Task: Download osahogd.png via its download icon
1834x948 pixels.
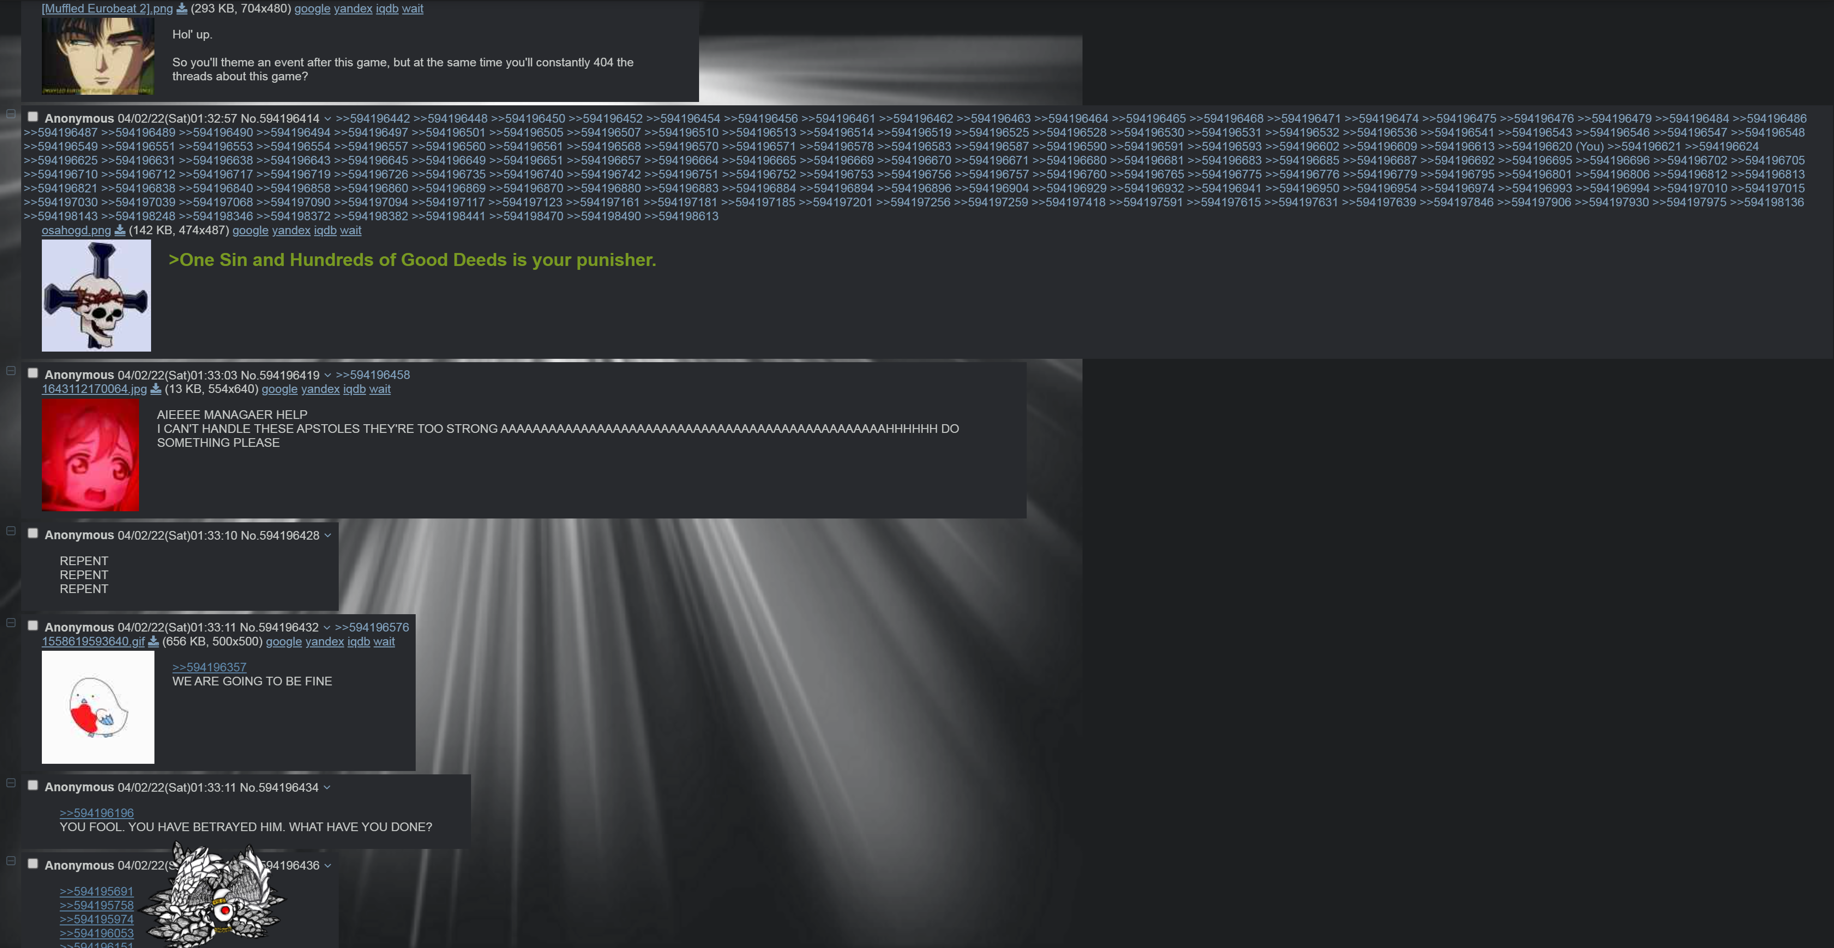Action: [x=120, y=230]
